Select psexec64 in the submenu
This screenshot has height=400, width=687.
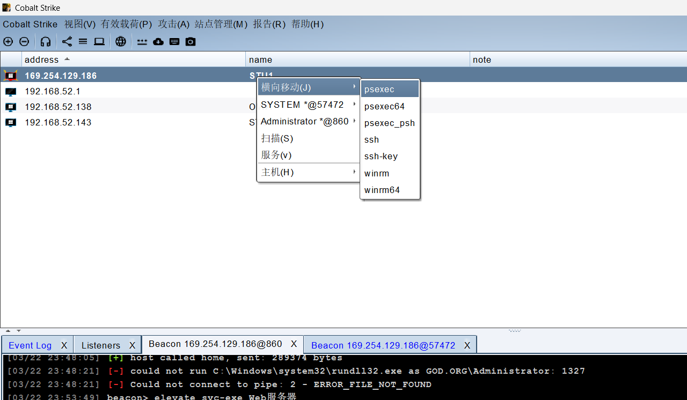pyautogui.click(x=390, y=106)
